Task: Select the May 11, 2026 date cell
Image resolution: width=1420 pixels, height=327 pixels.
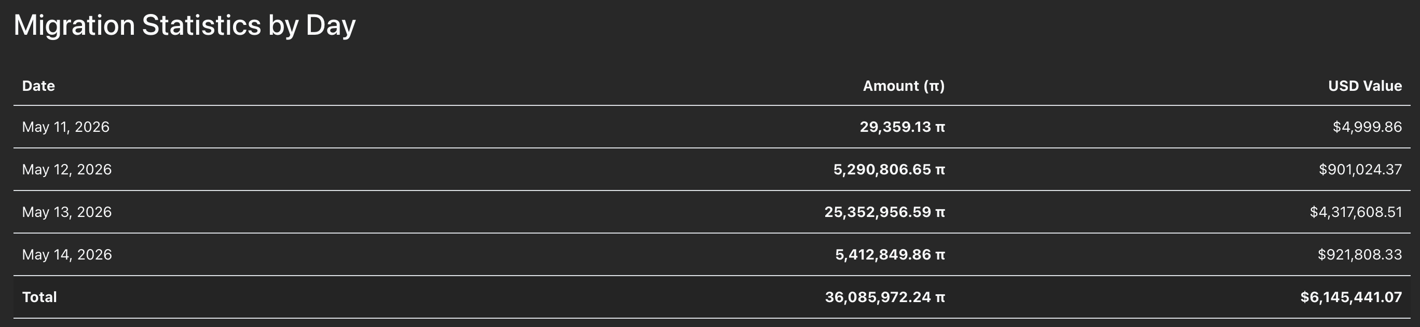Action: 65,127
